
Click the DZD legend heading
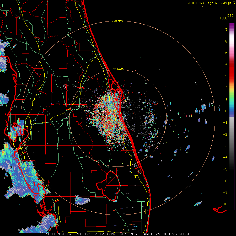coord(230,16)
